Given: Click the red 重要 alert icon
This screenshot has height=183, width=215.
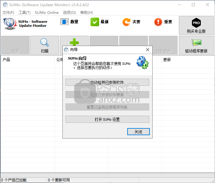Looking at the screenshot, I should coord(158,22).
